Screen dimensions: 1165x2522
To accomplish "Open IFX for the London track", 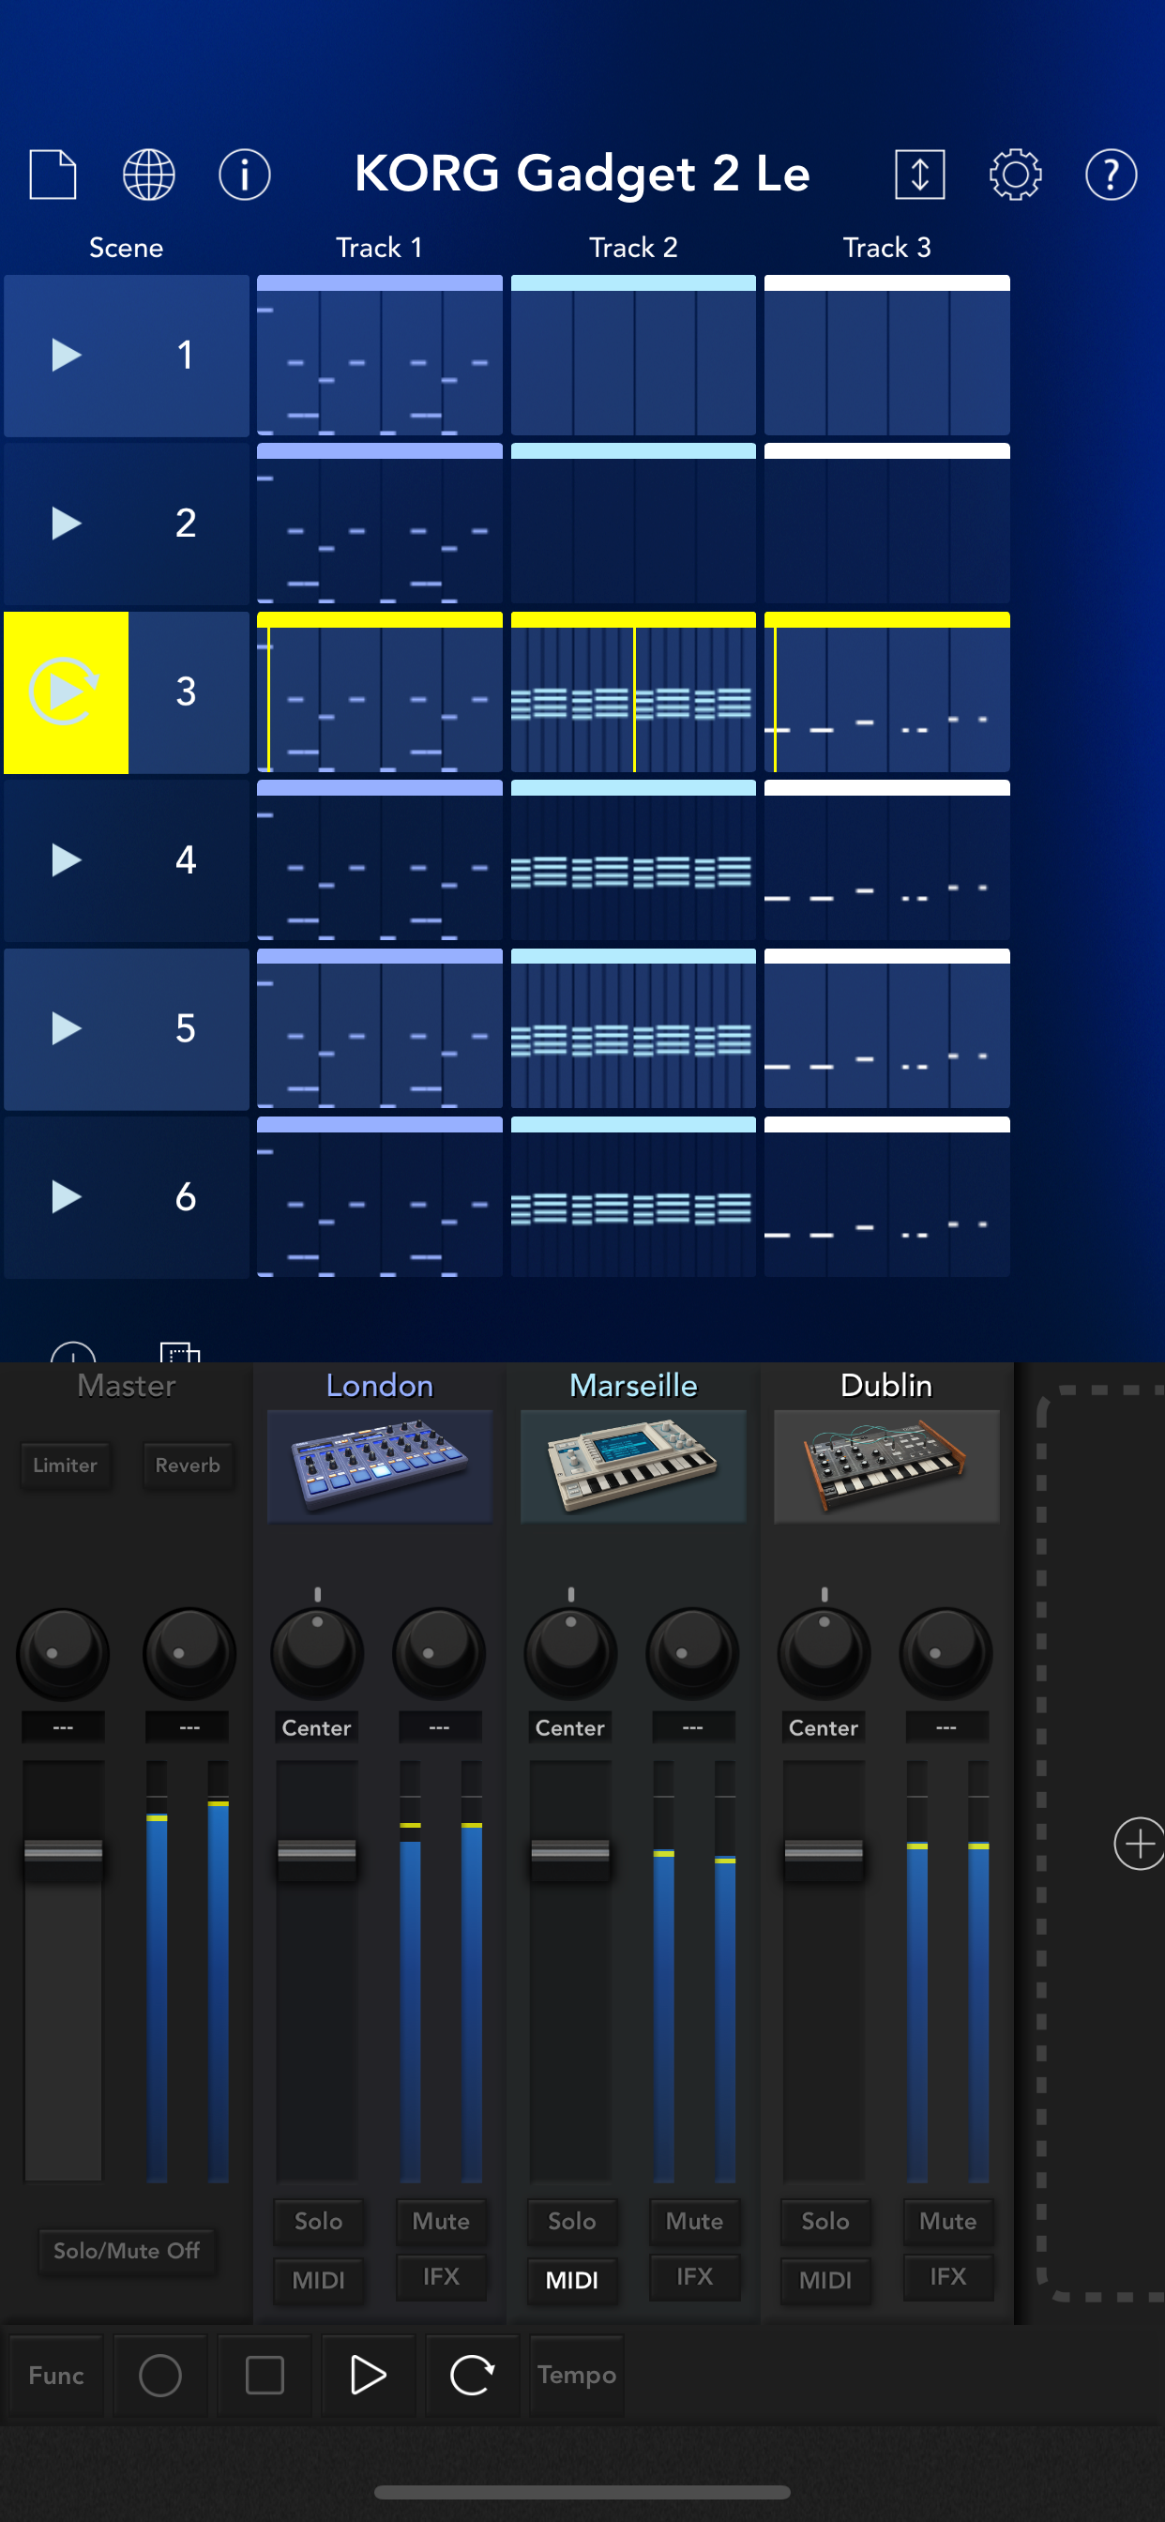I will (x=441, y=2276).
